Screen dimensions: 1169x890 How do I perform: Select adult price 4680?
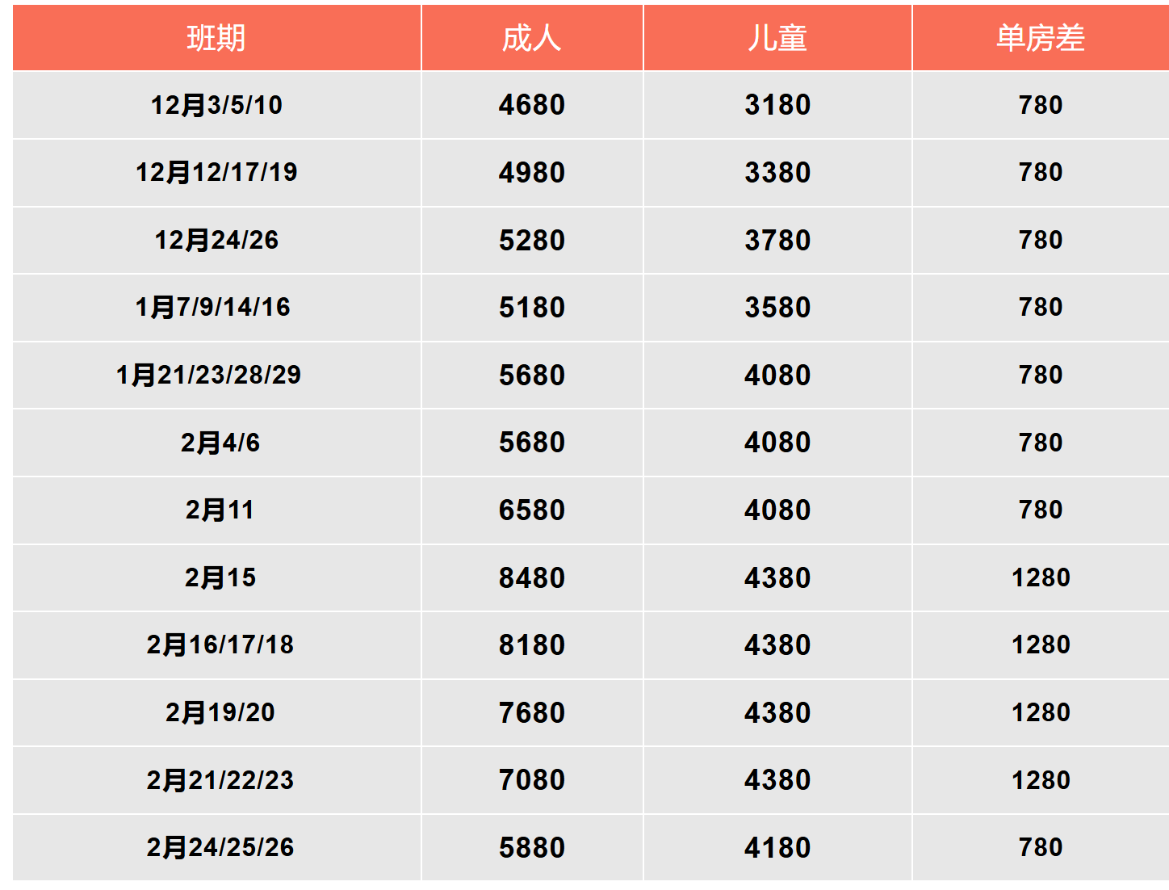[x=531, y=105]
